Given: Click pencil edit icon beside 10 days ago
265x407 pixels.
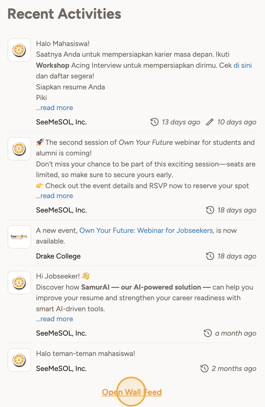Looking at the screenshot, I should 210,122.
